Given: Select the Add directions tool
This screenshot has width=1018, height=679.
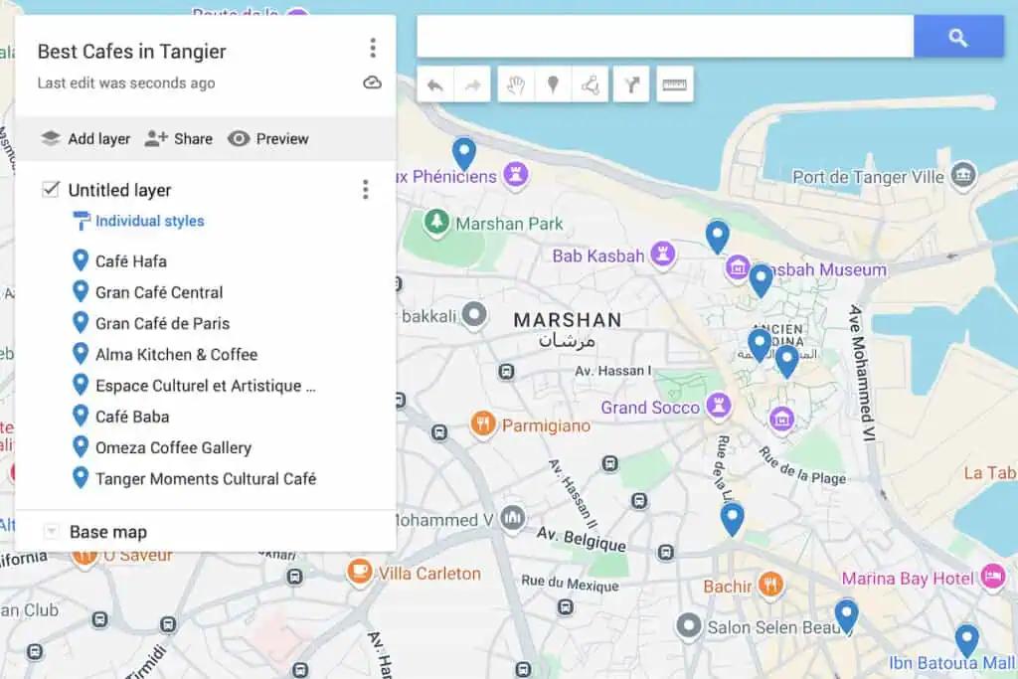Looking at the screenshot, I should [631, 85].
